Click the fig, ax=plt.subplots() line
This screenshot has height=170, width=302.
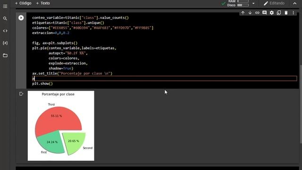pos(55,43)
